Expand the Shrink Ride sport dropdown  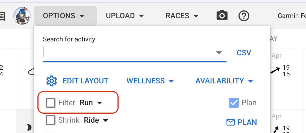[96, 120]
